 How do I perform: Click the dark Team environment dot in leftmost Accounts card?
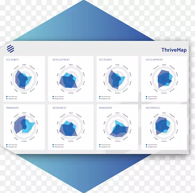click(7, 96)
